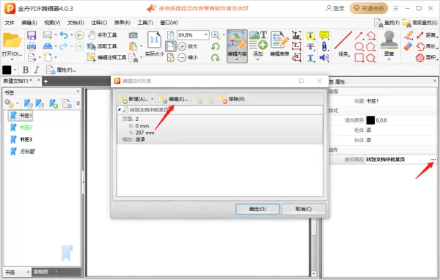Click the 填充颜色 black swatch in properties

370,120
